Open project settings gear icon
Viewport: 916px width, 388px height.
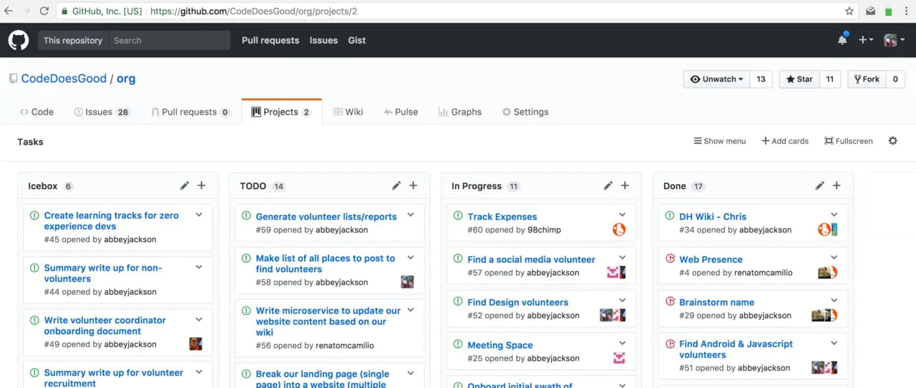coord(893,141)
